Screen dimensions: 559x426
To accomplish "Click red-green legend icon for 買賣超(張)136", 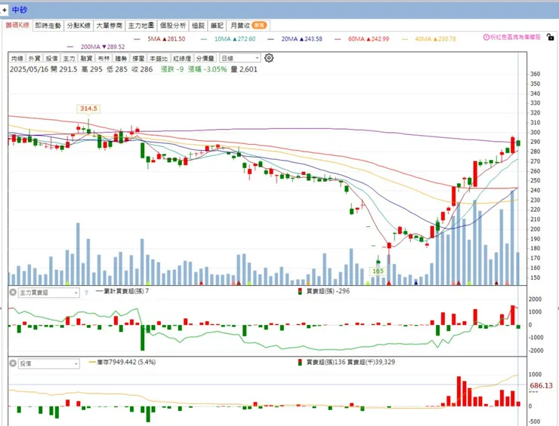I will [300, 363].
